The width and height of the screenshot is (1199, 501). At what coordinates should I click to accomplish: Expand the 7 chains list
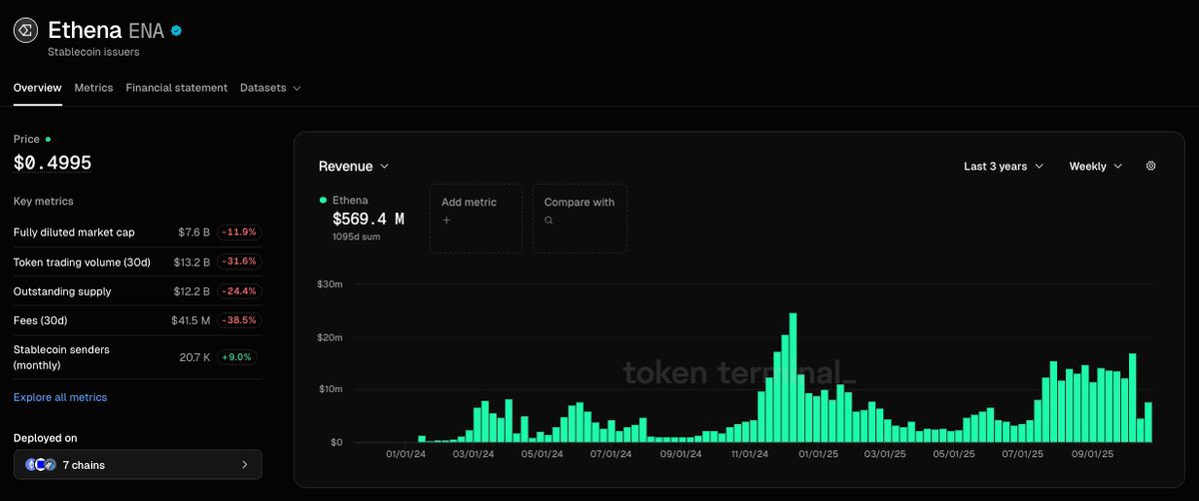138,465
